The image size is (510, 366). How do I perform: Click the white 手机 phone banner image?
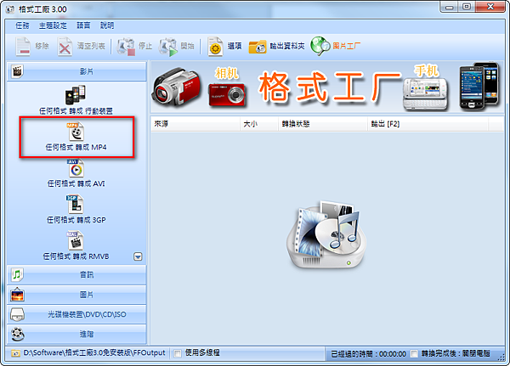[x=425, y=94]
